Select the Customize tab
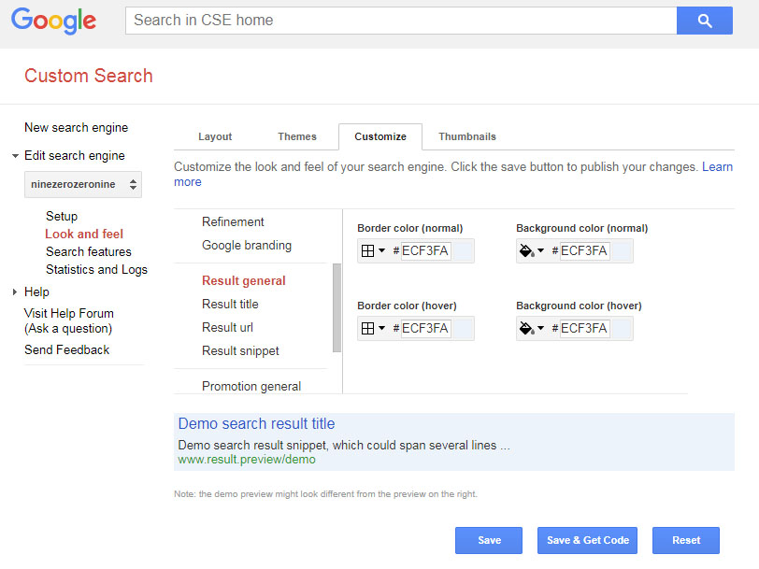759x569 pixels. [x=380, y=136]
